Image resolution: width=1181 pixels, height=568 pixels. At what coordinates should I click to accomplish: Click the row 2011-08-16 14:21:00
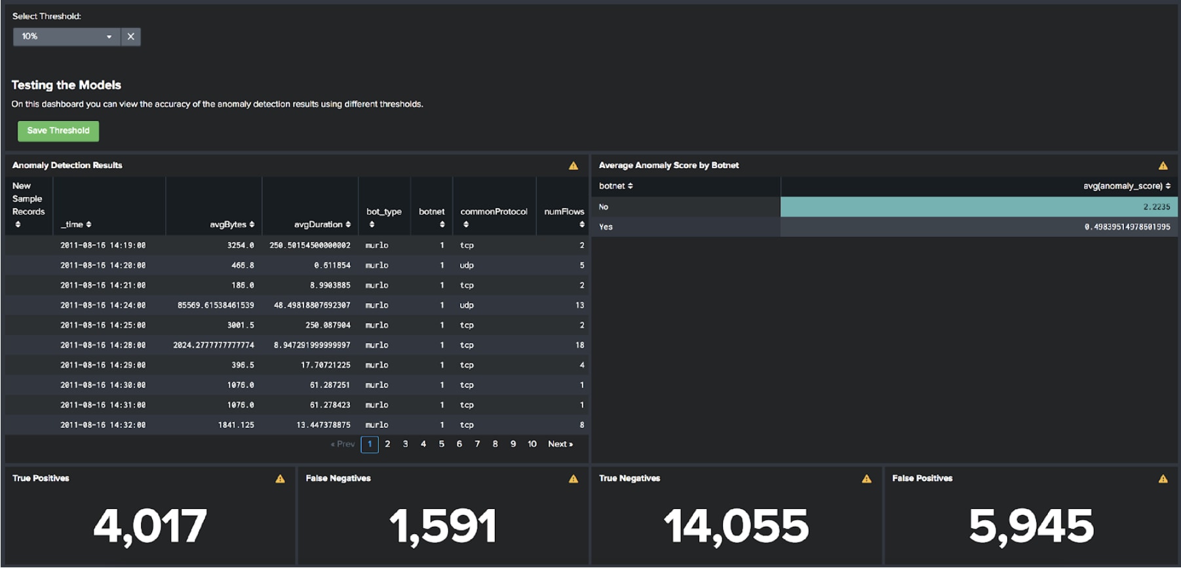click(298, 285)
